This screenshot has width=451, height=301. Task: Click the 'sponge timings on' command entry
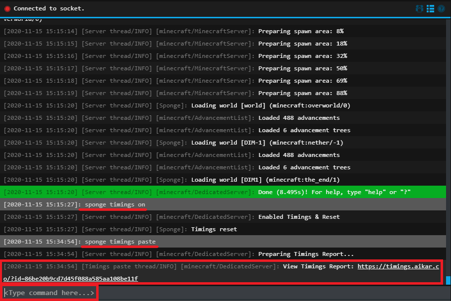click(x=114, y=204)
